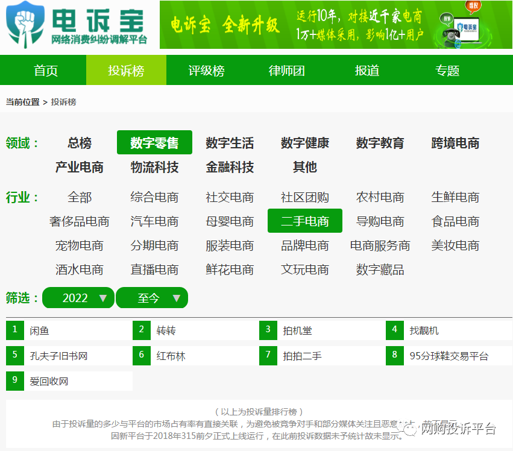The width and height of the screenshot is (513, 451).
Task: Open rank 4 entry 找靓机
Action: click(449, 330)
